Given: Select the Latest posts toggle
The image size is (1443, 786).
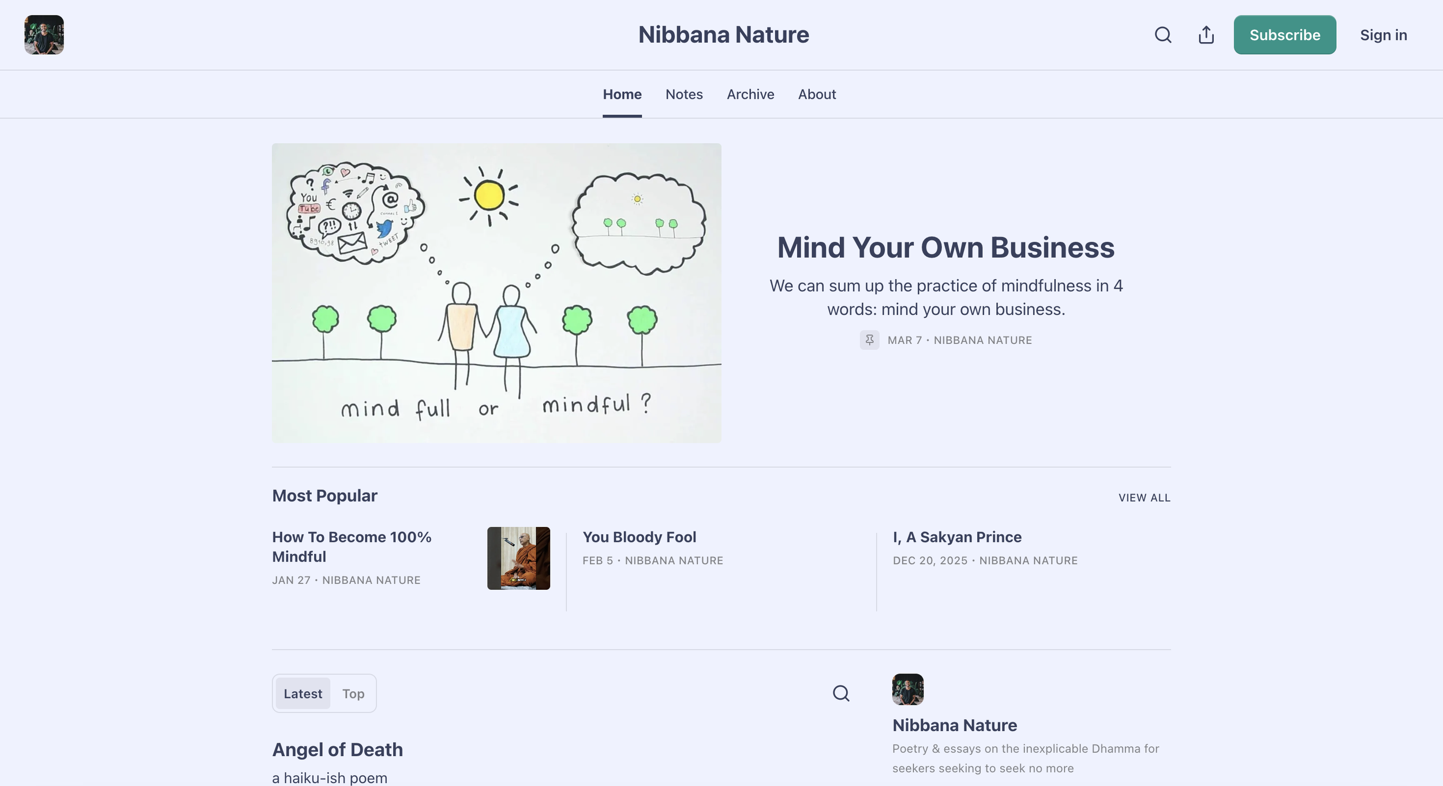Looking at the screenshot, I should pyautogui.click(x=302, y=694).
